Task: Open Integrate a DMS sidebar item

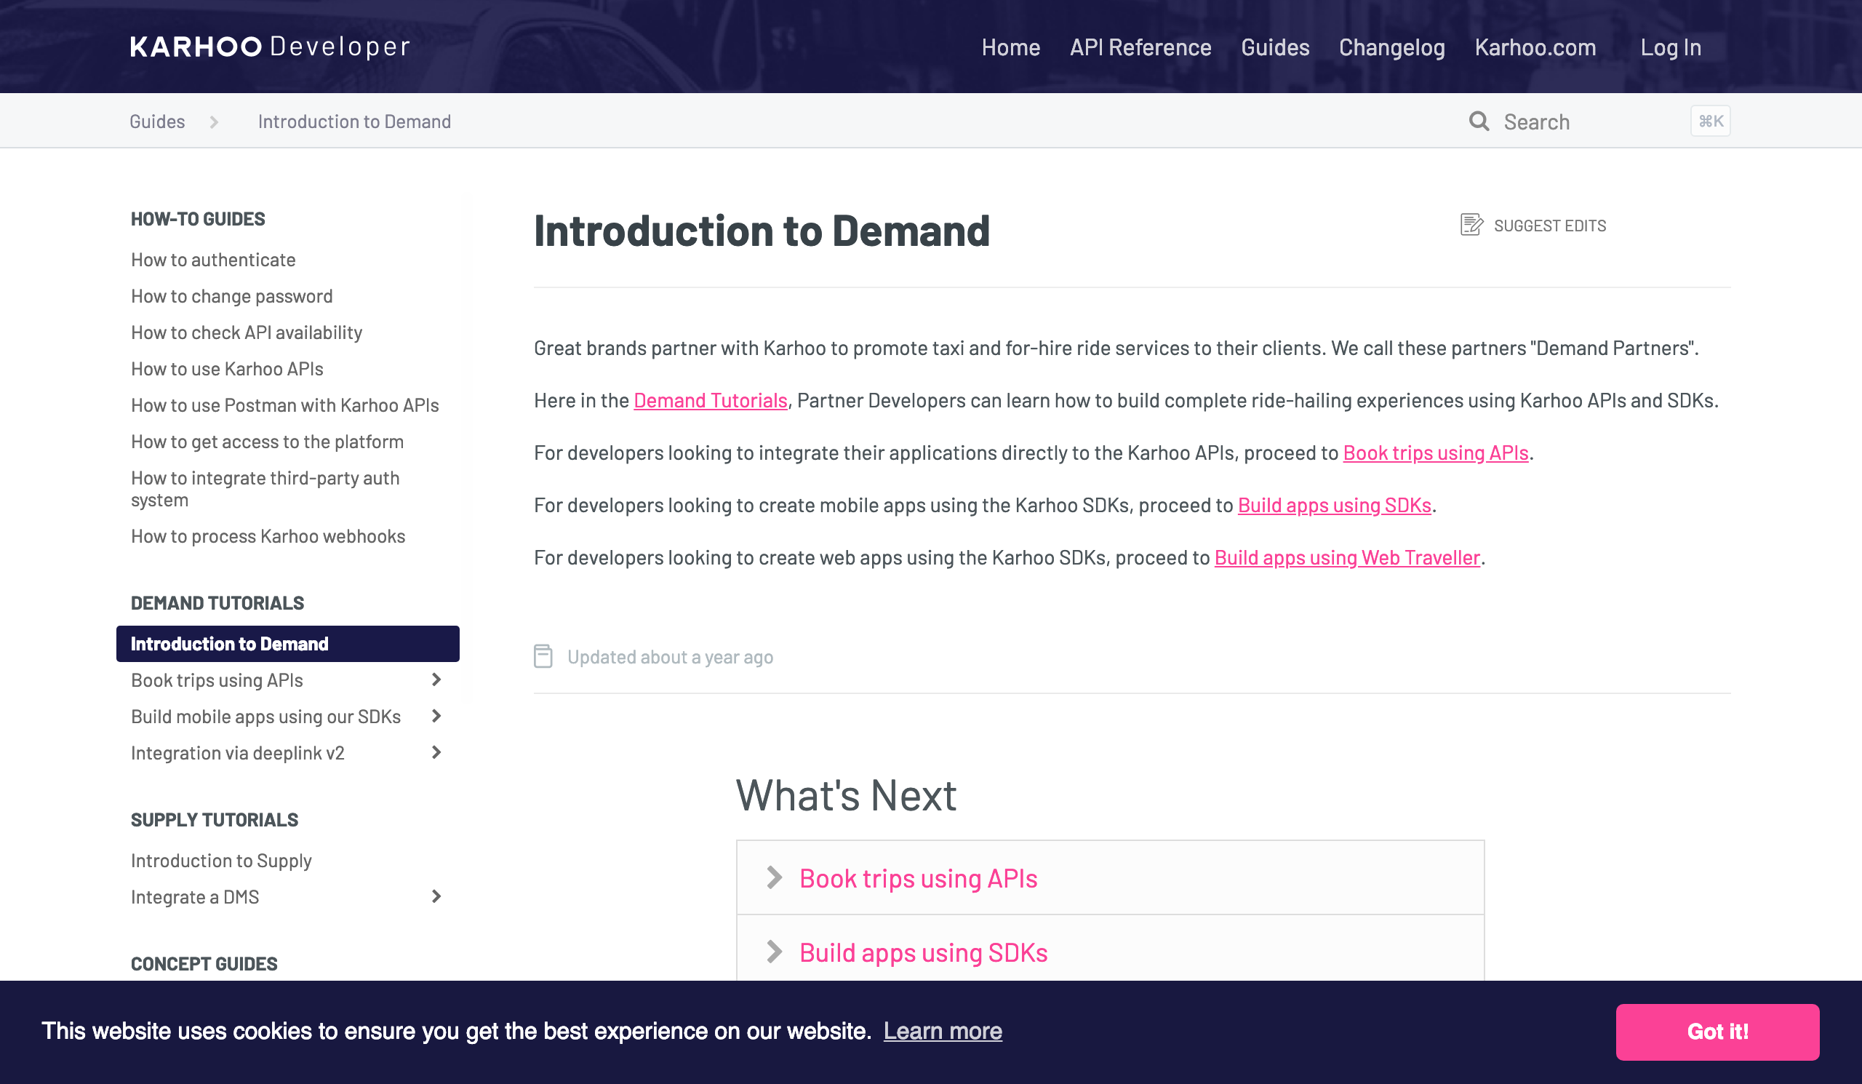Action: click(195, 897)
